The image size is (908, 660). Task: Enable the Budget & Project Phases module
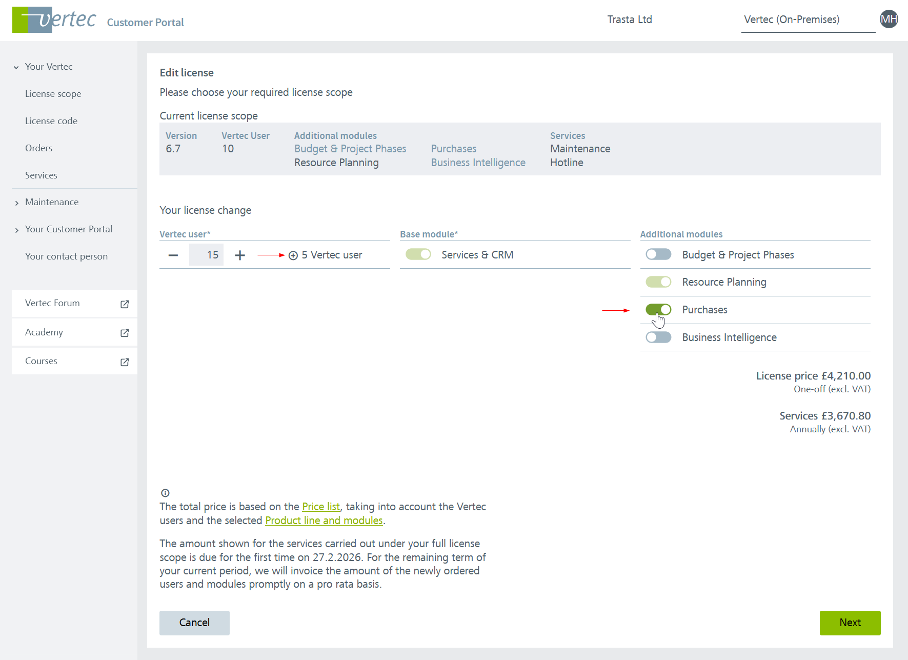pyautogui.click(x=658, y=255)
